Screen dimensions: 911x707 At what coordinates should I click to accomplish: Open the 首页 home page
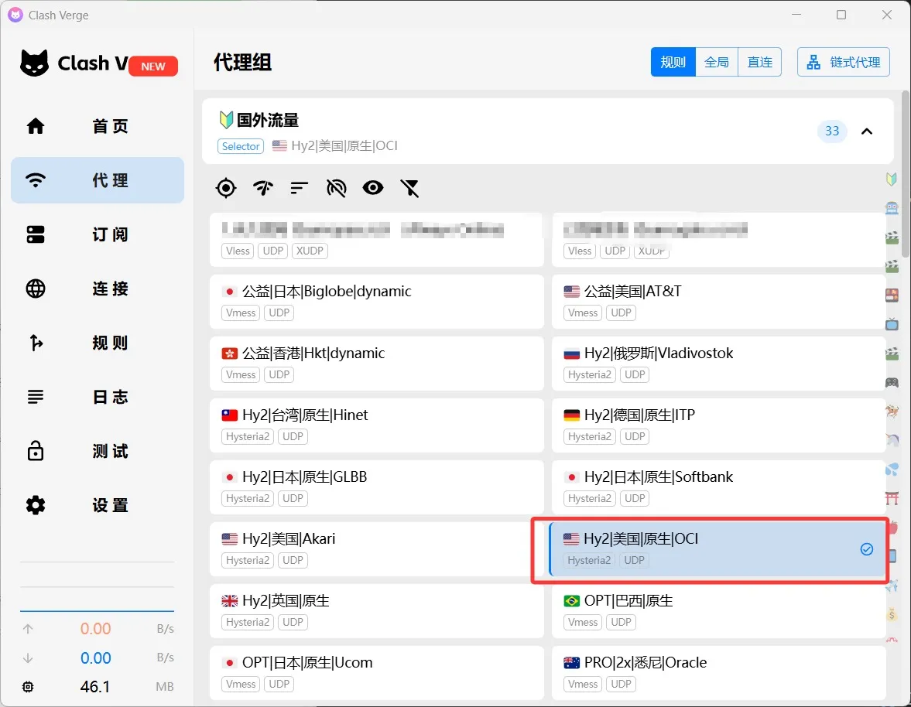point(98,126)
